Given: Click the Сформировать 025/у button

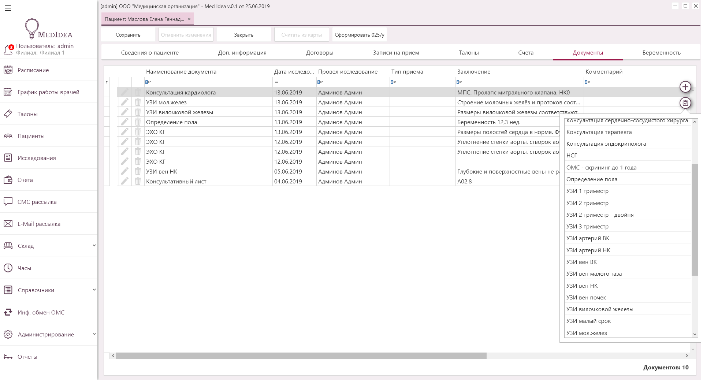Looking at the screenshot, I should [x=359, y=35].
